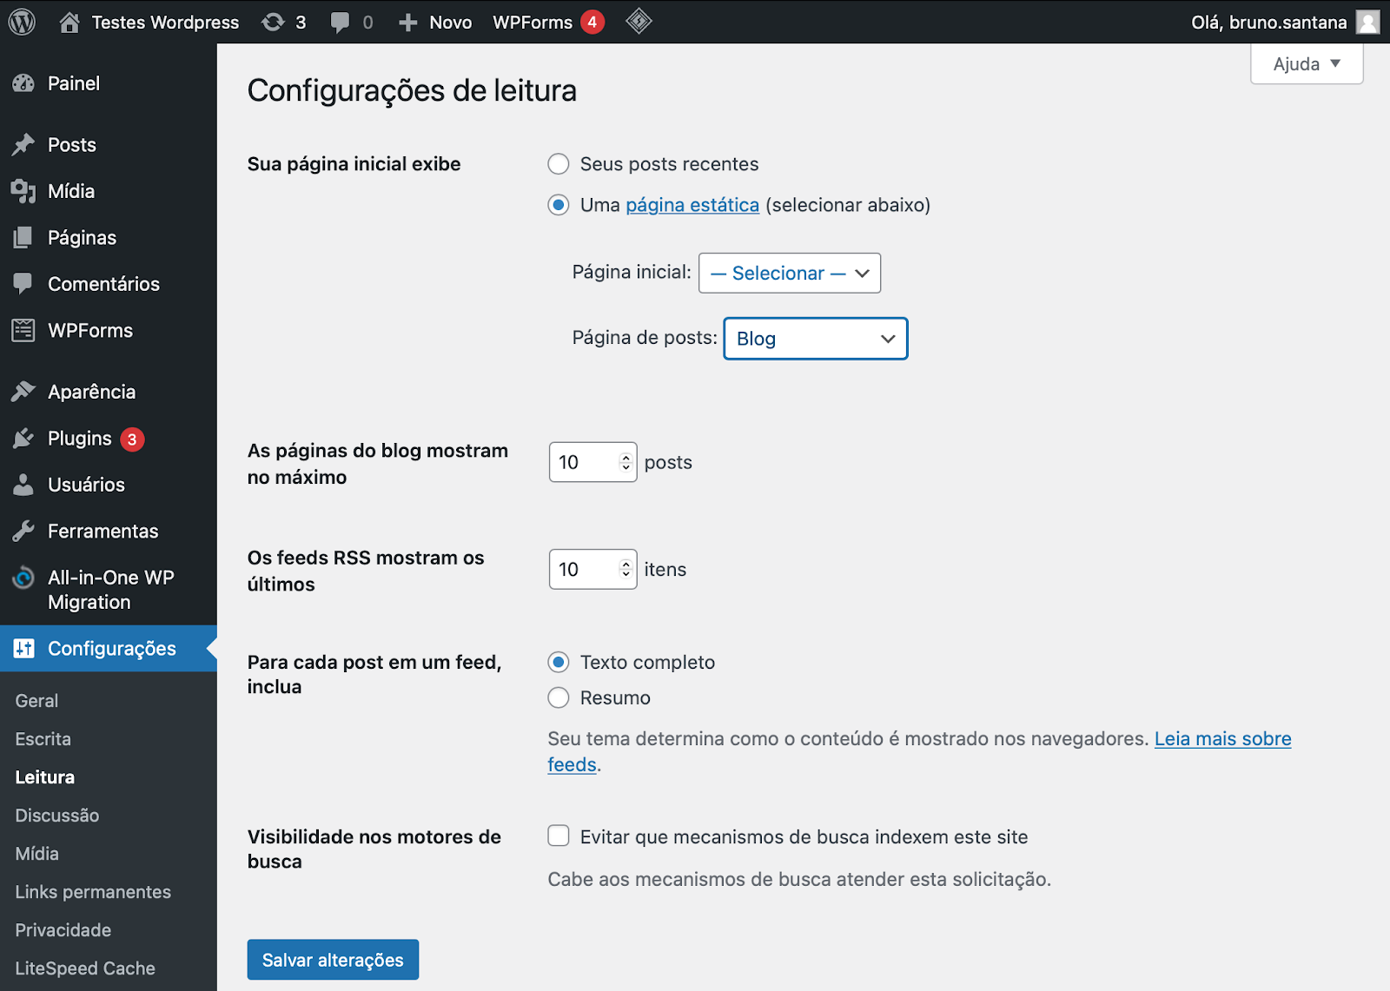Click the All-in-One WP Migration icon

coord(23,578)
